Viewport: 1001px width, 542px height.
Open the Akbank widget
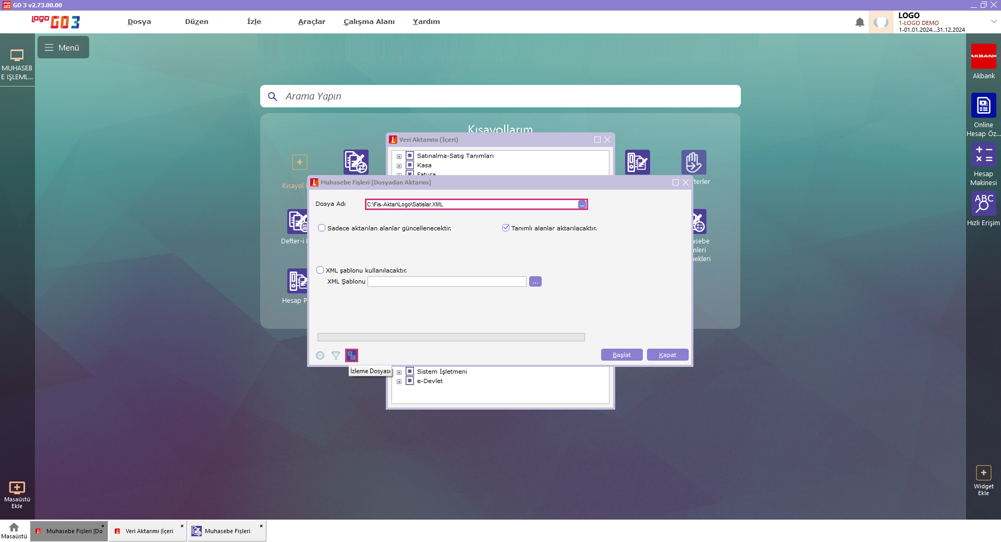coord(983,56)
